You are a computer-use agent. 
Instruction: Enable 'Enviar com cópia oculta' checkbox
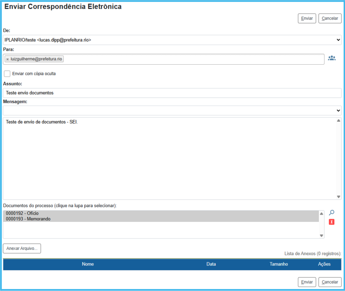(x=7, y=74)
